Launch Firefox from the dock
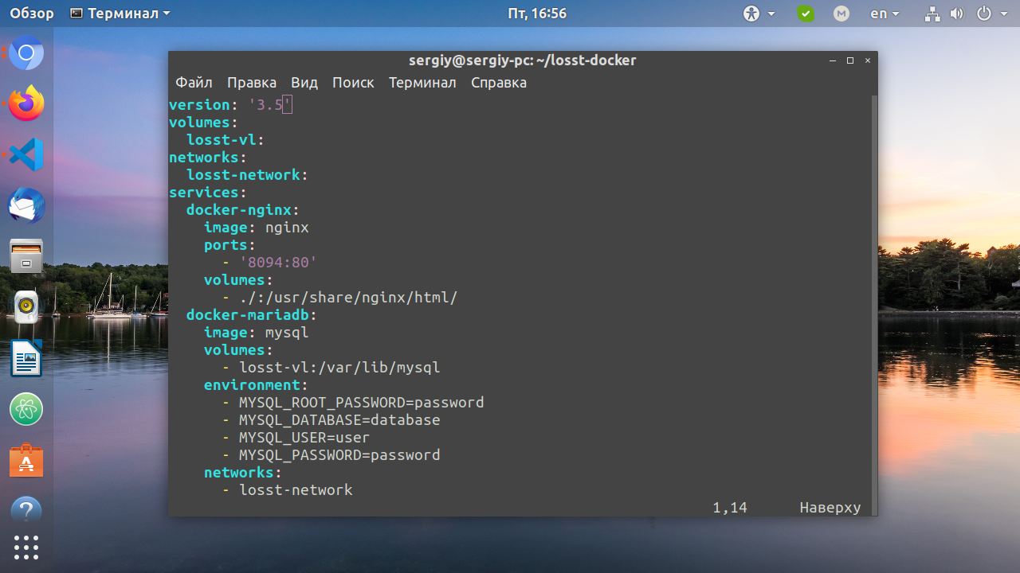This screenshot has width=1020, height=573. 26,103
